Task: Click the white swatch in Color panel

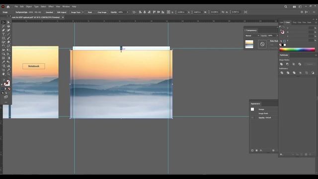Action: (285, 45)
